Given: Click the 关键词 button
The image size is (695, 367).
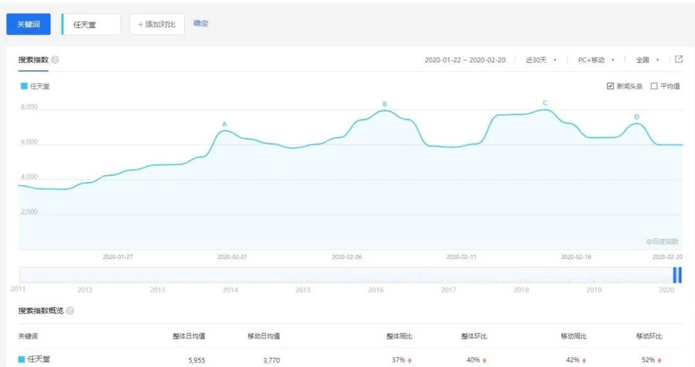Looking at the screenshot, I should 28,24.
